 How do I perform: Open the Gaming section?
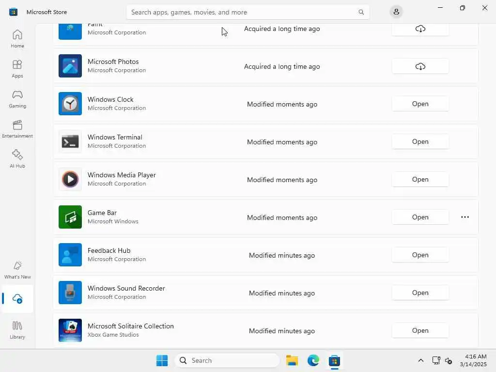pyautogui.click(x=17, y=99)
